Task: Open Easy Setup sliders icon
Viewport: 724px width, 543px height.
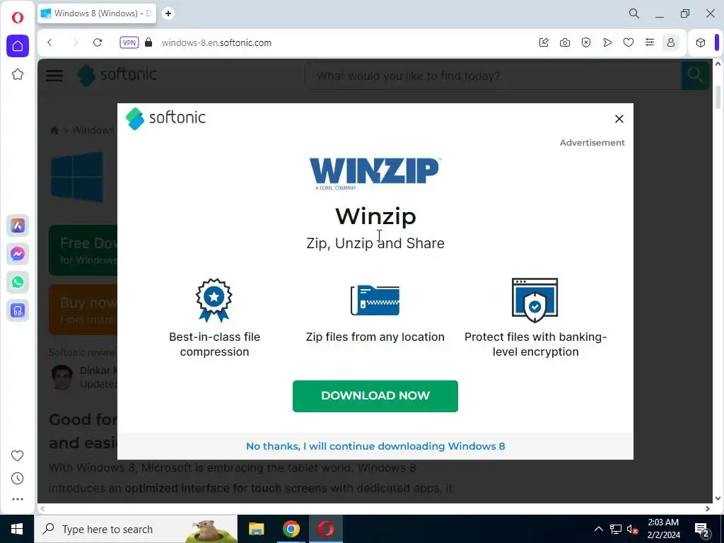Action: 650,42
